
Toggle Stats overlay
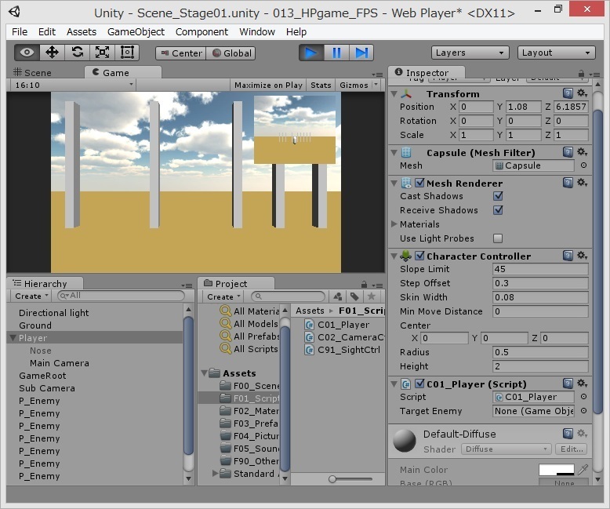pos(321,85)
